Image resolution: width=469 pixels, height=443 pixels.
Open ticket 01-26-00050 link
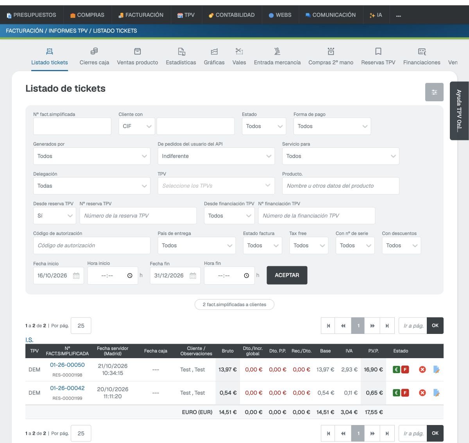(x=67, y=365)
